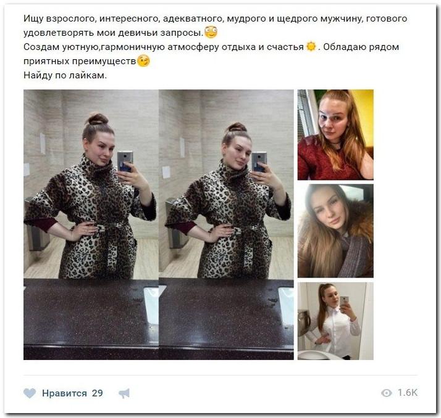Image resolution: width=441 pixels, height=418 pixels.
Task: Click the 1.6K views counter
Action: coord(408,393)
